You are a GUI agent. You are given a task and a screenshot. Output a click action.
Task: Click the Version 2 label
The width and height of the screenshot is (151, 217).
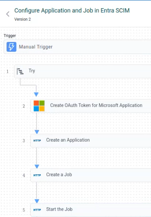[22, 19]
